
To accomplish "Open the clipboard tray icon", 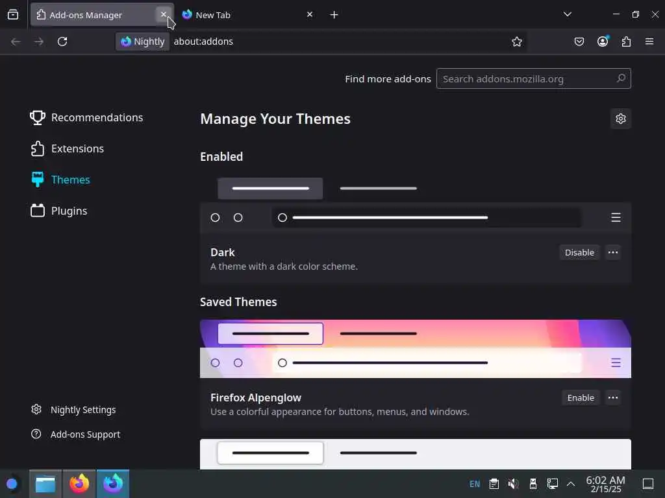I will [x=494, y=484].
